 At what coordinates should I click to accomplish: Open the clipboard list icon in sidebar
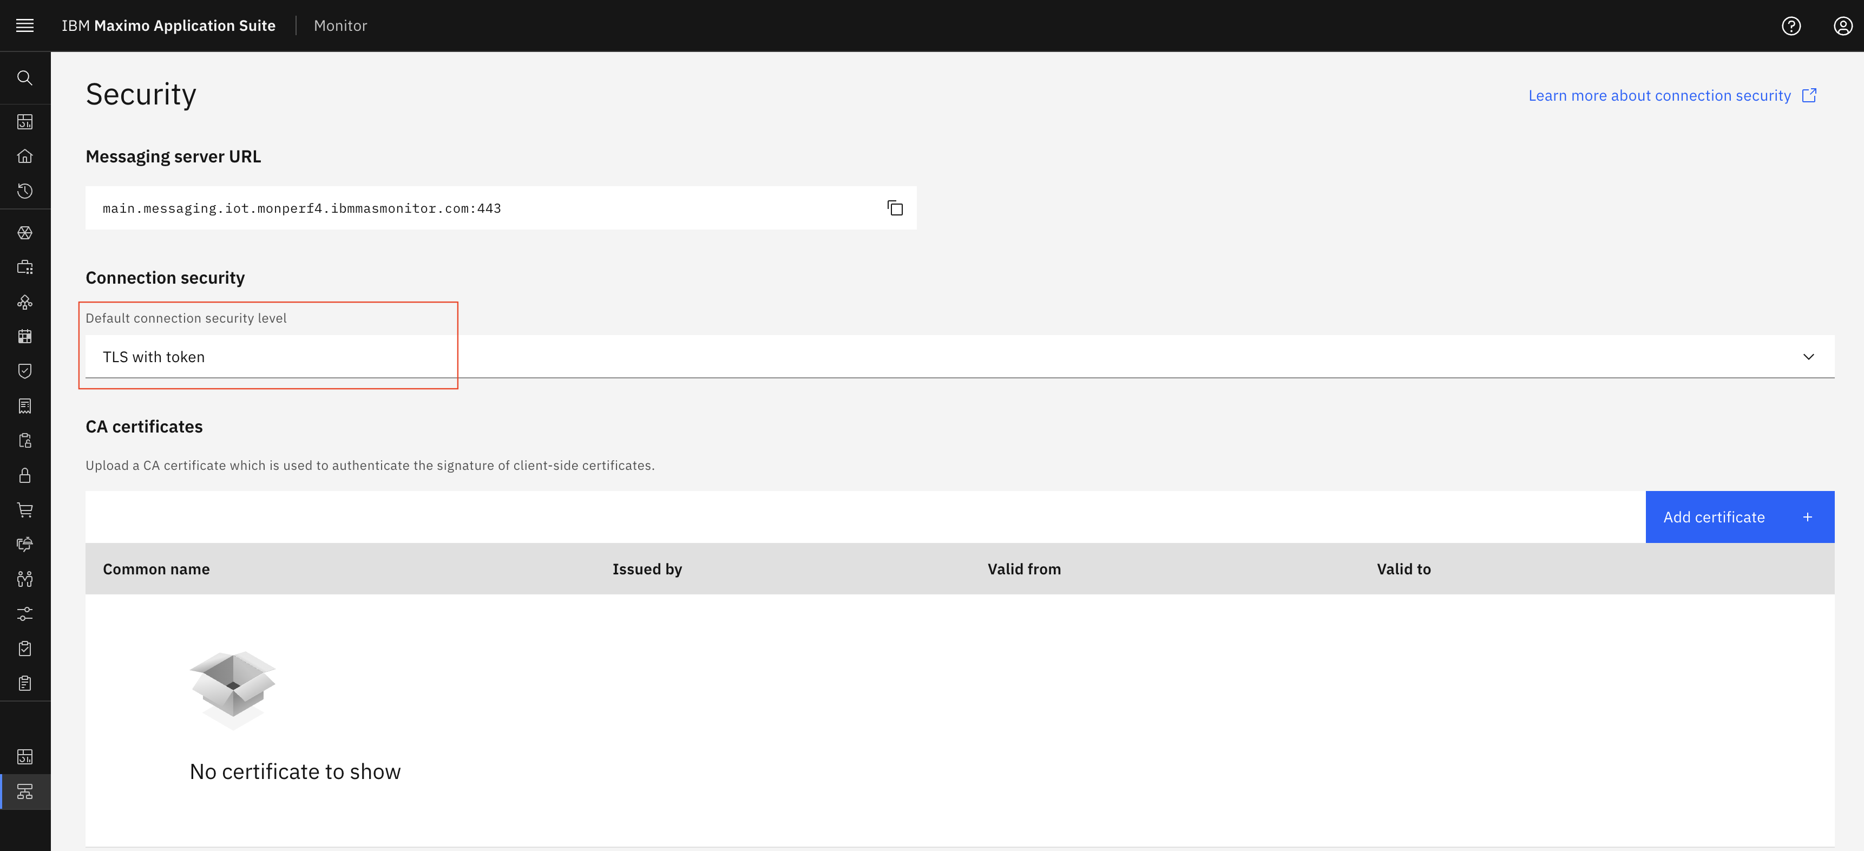[24, 683]
